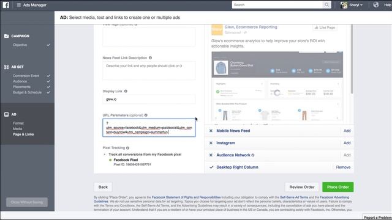Viewport: 392px width, 220px height.
Task: Click the checkmark beside Desktop Right Column
Action: click(211, 167)
